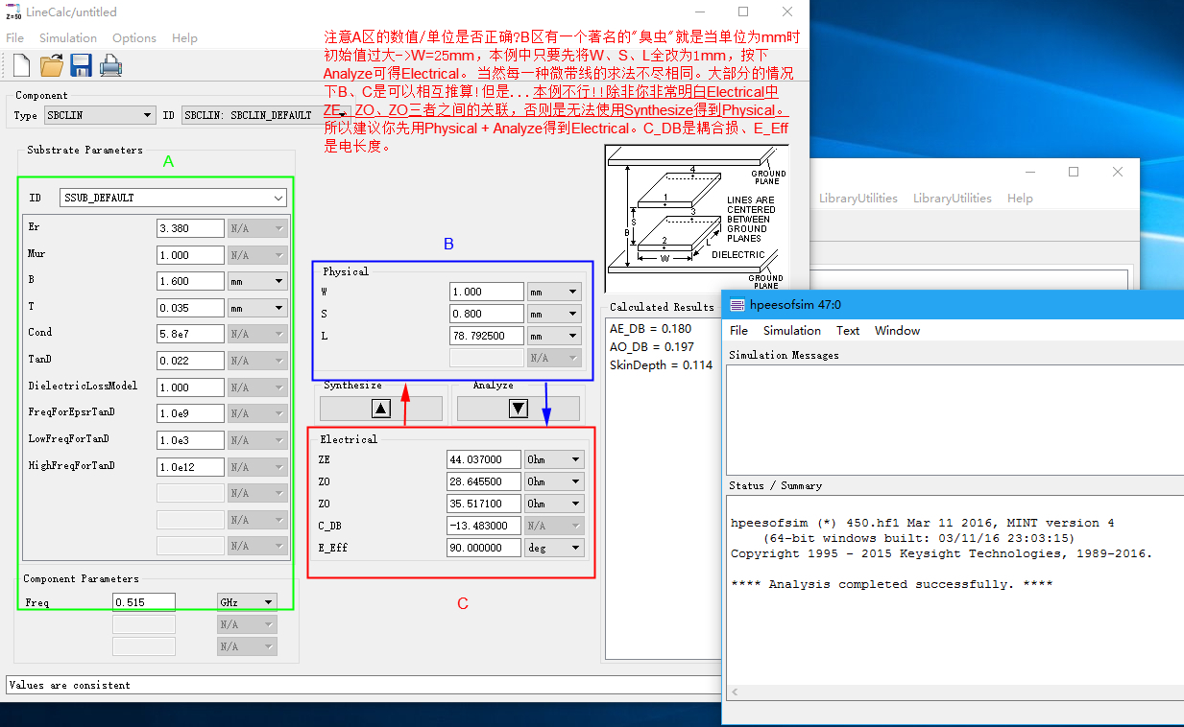Viewport: 1184px width, 727px height.
Task: Close the background window behind hpeesofsim
Action: [1118, 172]
